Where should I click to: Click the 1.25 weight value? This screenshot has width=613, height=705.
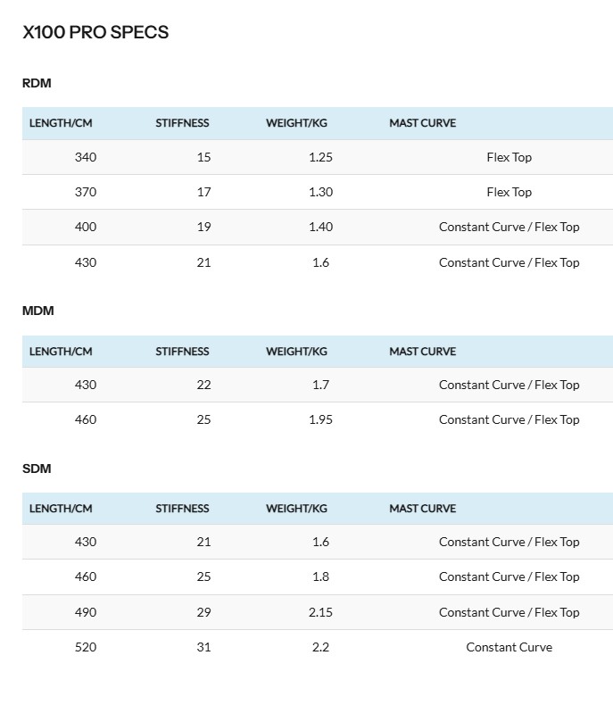point(320,157)
